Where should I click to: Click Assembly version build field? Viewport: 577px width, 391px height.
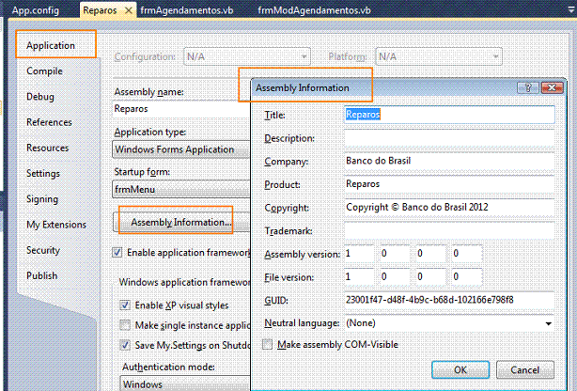pyautogui.click(x=431, y=254)
